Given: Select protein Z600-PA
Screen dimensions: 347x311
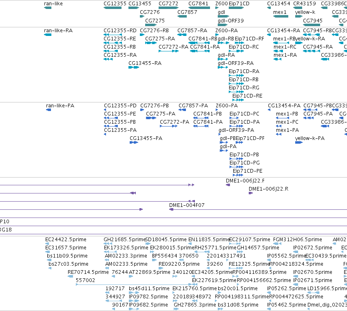Looking at the screenshot, I should pos(227,106).
